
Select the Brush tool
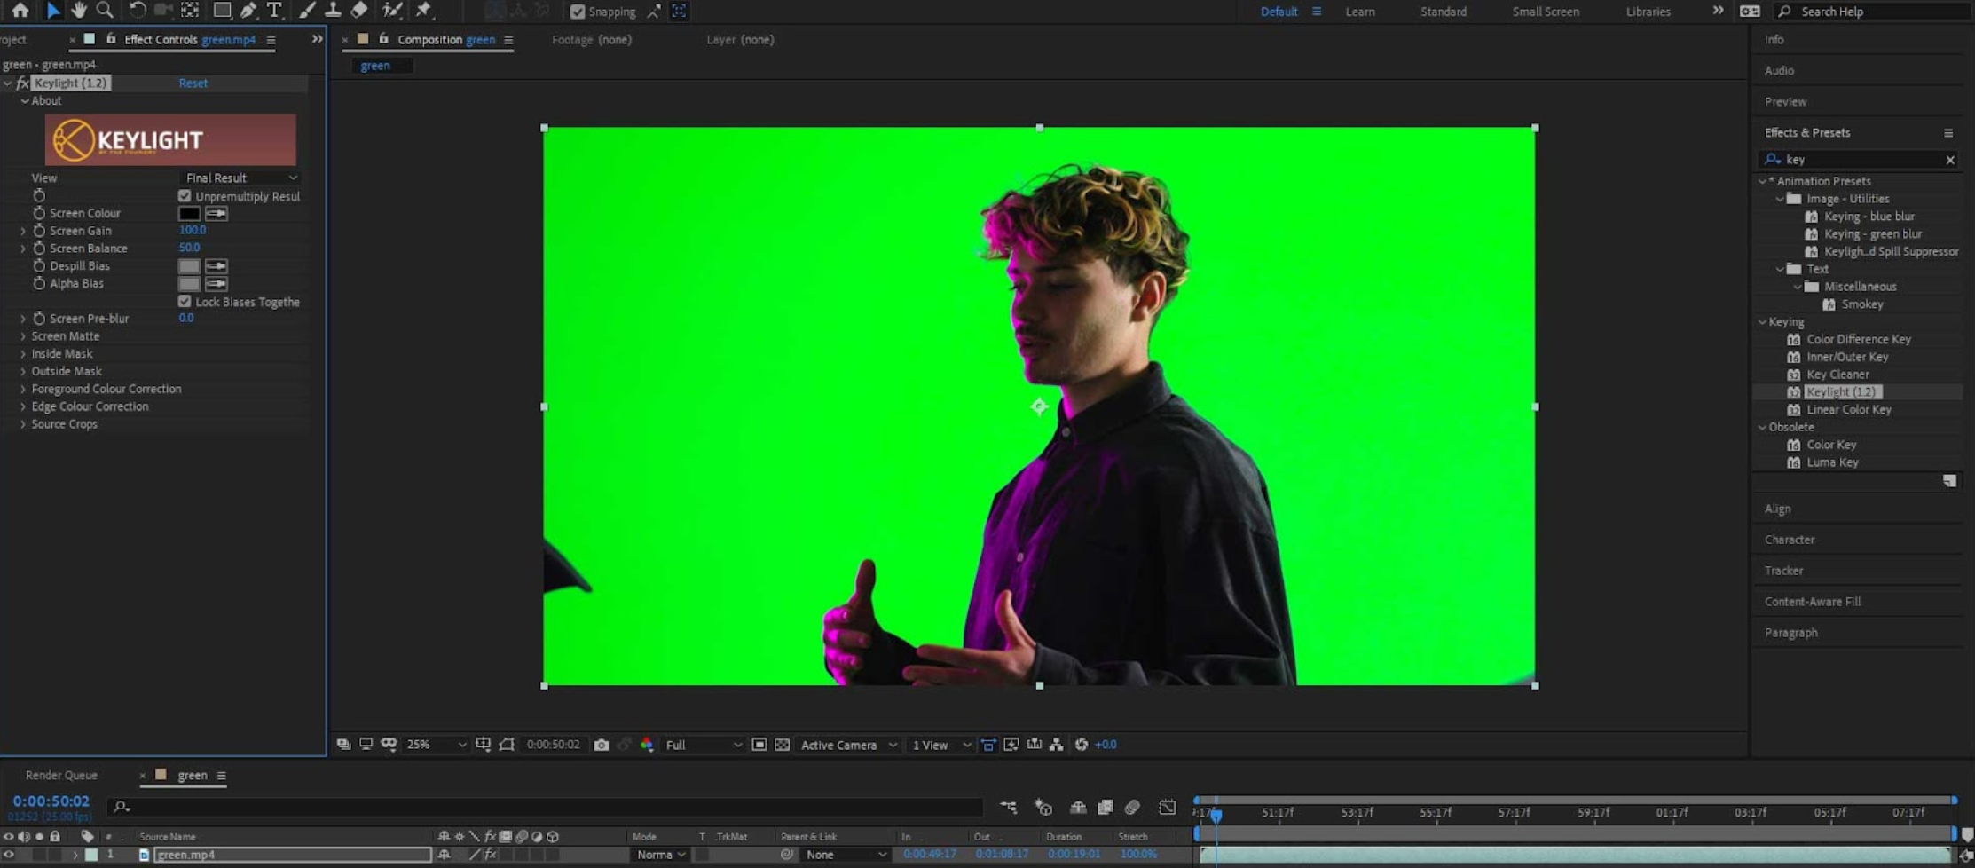306,11
